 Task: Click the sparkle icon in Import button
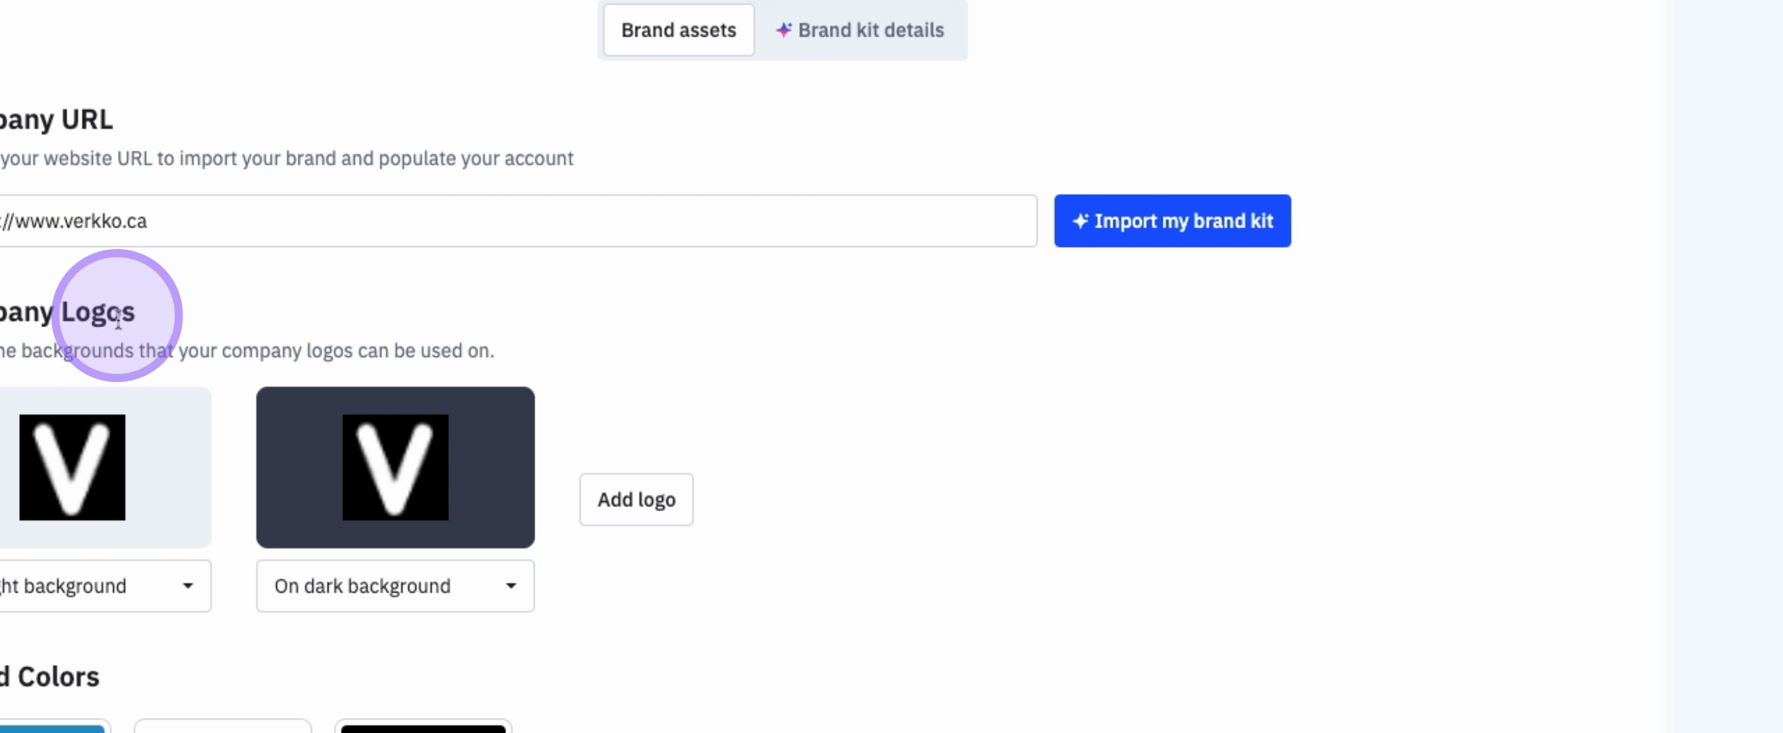tap(1079, 221)
